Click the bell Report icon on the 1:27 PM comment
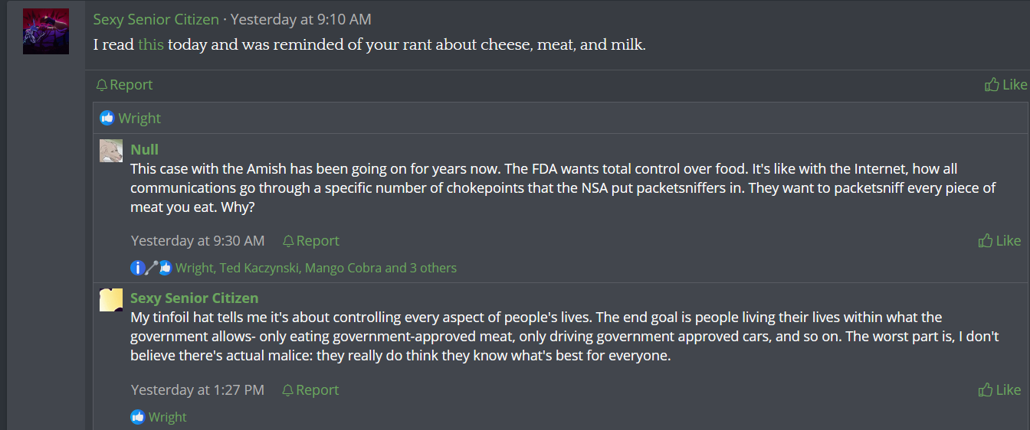Screen dimensions: 1030x430 [288, 390]
